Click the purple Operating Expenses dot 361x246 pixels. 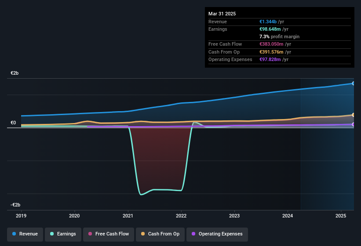[193, 234]
